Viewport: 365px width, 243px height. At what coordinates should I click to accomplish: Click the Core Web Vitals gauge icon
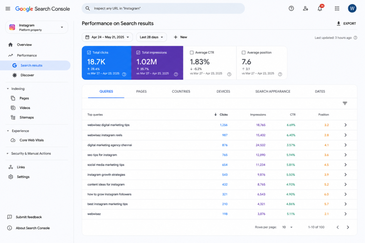[x=13, y=140]
